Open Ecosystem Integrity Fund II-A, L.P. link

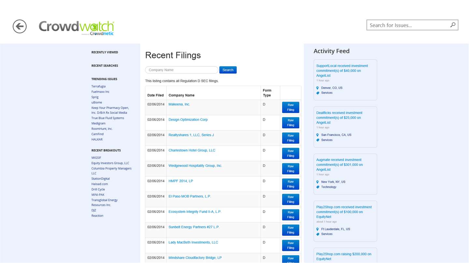(x=195, y=212)
